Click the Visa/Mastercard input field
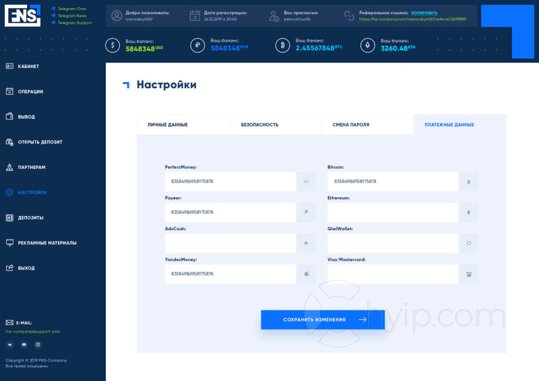This screenshot has width=539, height=381. pyautogui.click(x=393, y=274)
